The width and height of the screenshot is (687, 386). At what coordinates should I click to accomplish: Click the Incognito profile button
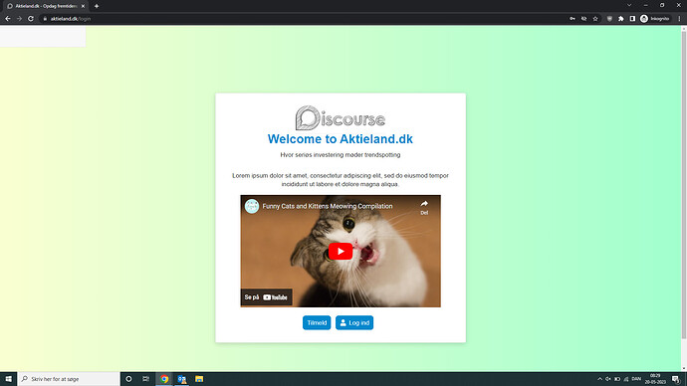(x=655, y=18)
